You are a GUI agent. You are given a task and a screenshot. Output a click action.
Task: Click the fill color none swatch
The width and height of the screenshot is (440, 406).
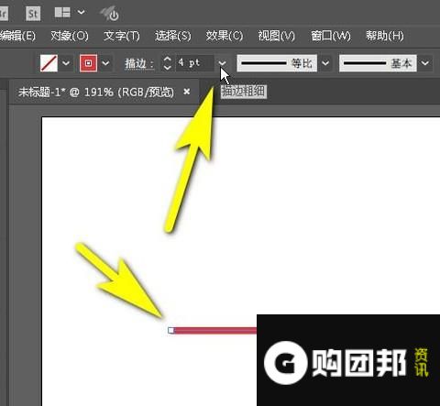49,63
